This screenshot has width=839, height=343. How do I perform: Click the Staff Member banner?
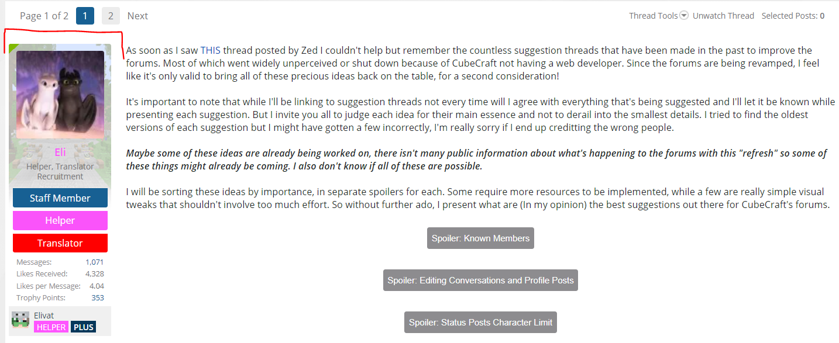[x=60, y=198]
